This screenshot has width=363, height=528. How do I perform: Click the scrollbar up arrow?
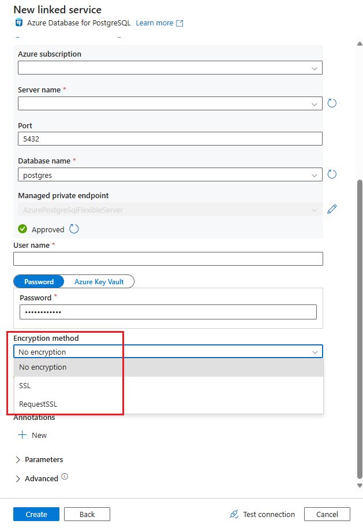pyautogui.click(x=360, y=43)
